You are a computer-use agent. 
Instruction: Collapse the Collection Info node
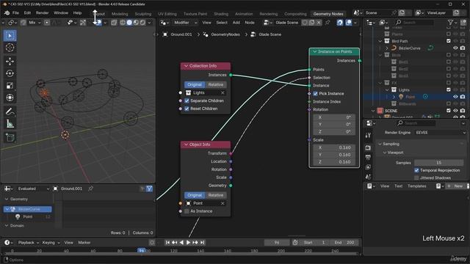pyautogui.click(x=186, y=66)
